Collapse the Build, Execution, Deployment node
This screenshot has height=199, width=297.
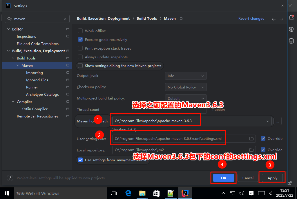8,51
